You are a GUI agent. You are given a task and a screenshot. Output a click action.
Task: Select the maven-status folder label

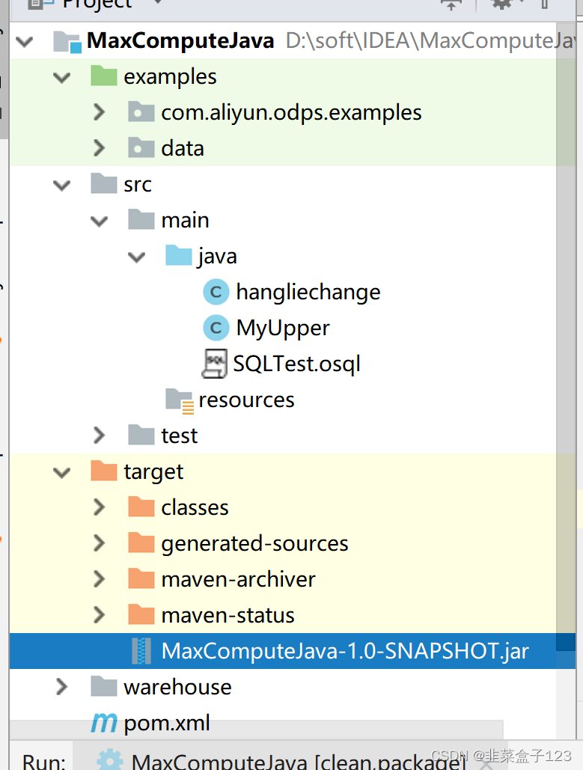coord(228,615)
